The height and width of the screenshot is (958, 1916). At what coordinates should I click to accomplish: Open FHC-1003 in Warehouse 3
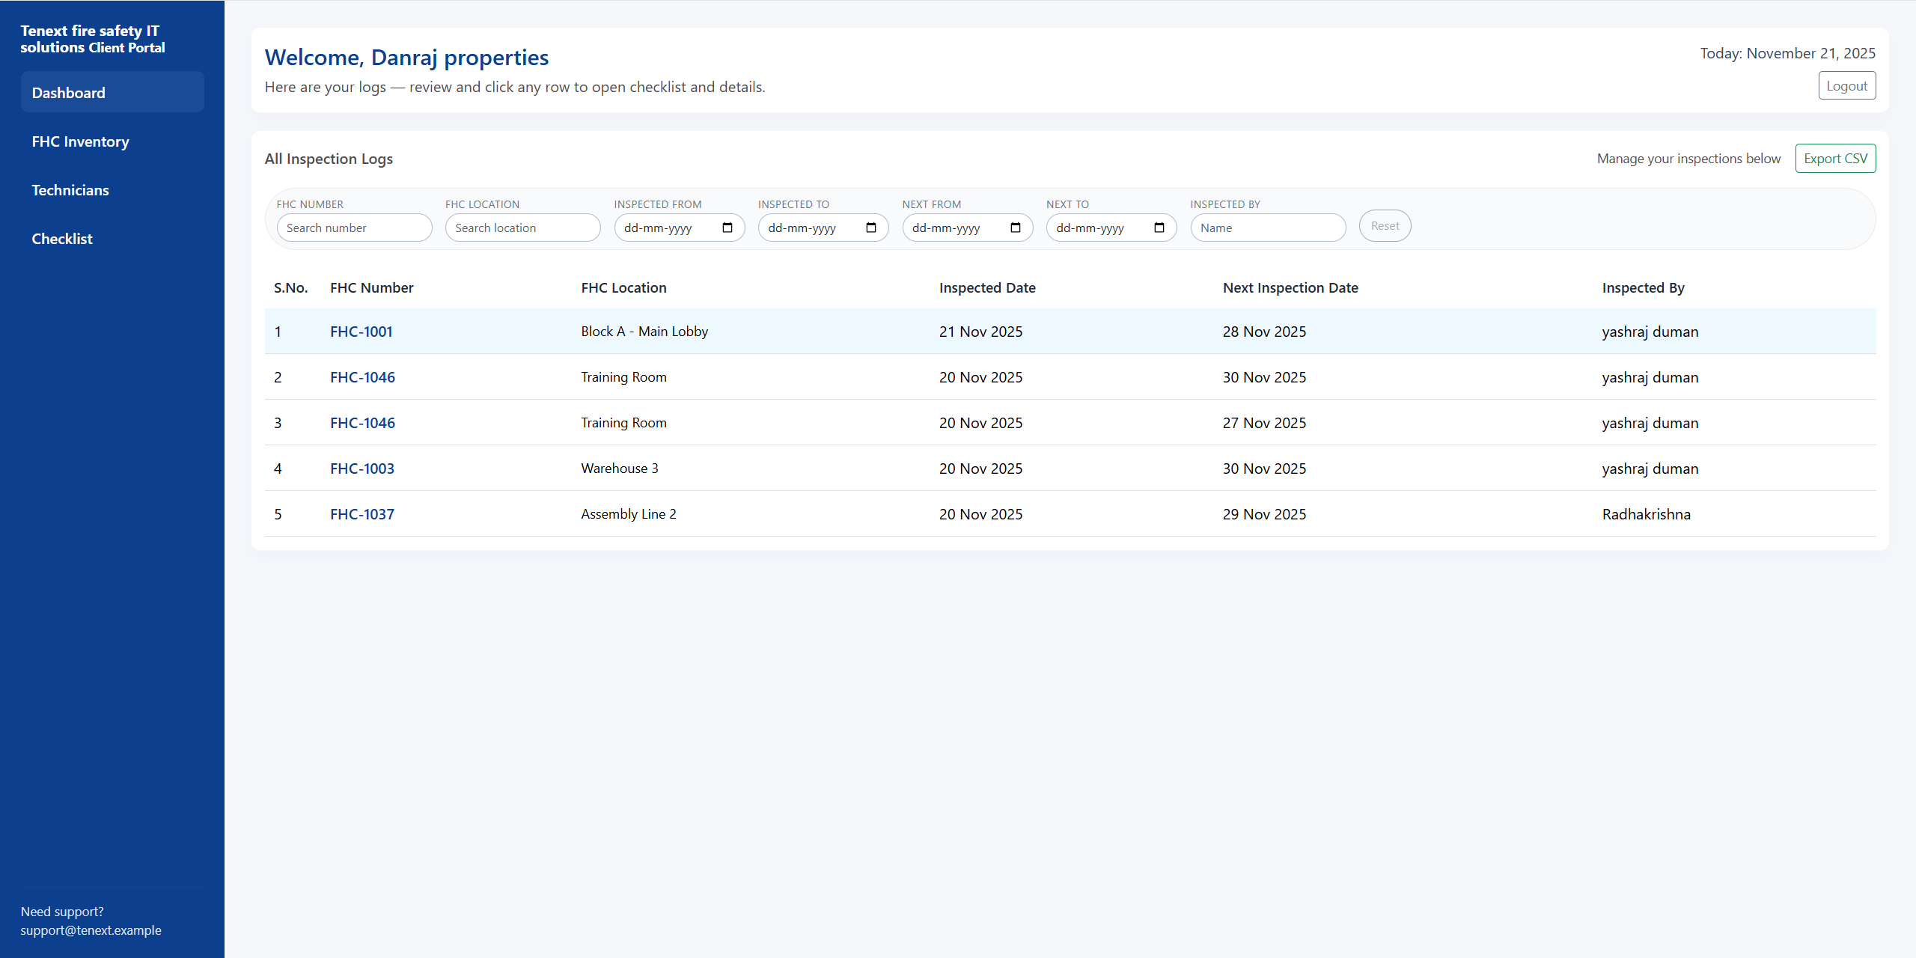pyautogui.click(x=362, y=468)
